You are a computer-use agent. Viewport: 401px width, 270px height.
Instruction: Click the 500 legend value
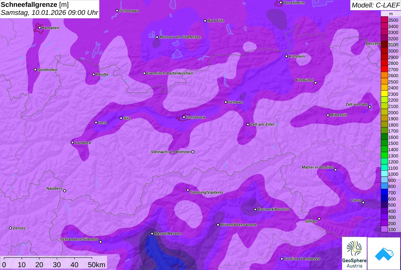(392, 205)
